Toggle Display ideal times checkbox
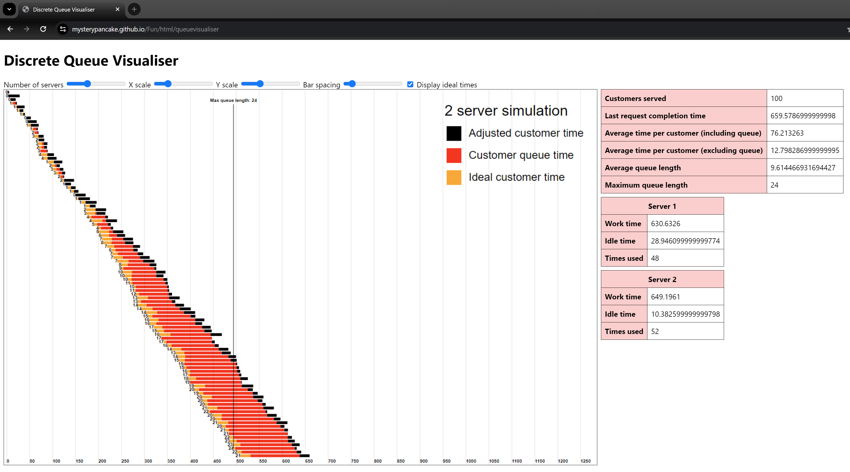This screenshot has height=472, width=850. (410, 84)
